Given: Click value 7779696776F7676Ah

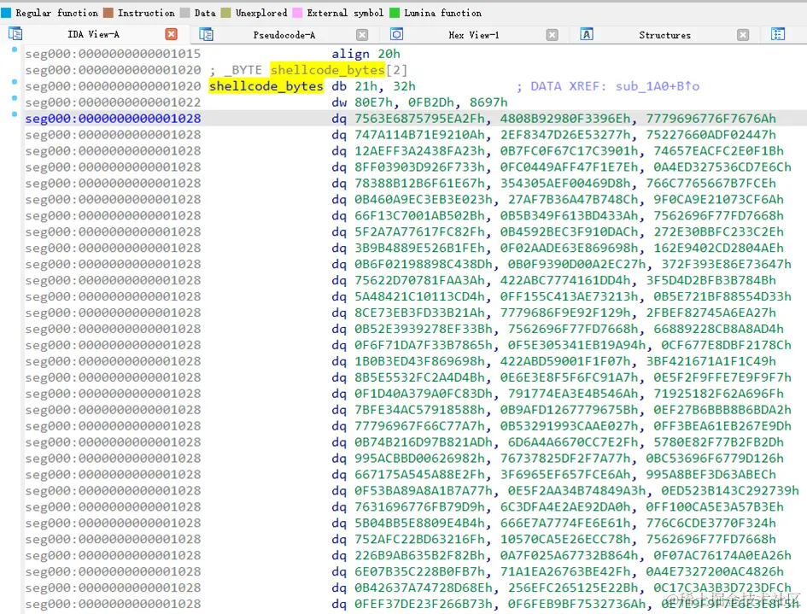Looking at the screenshot, I should coord(711,119).
